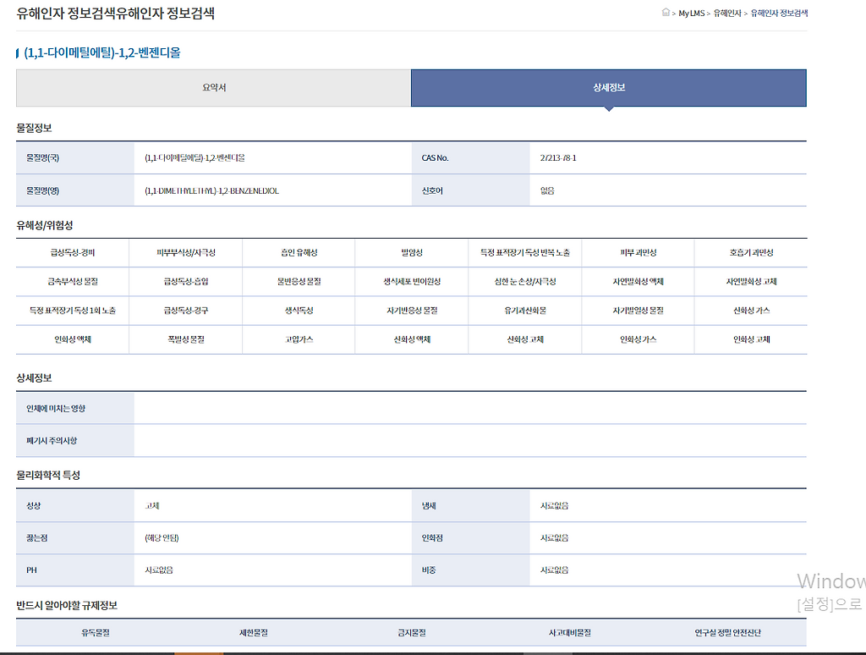This screenshot has width=866, height=655.
Task: Select the 산화성 가스 hazard cell
Action: [751, 311]
